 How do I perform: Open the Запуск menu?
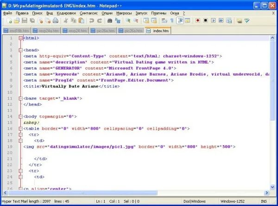tap(141, 13)
